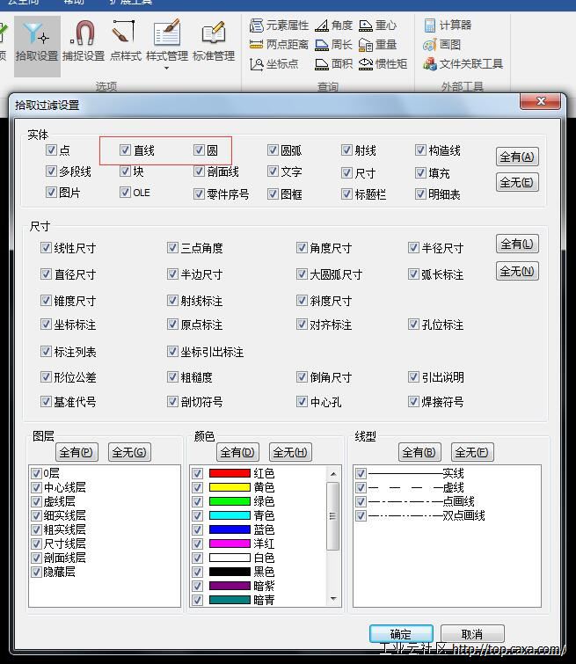Click the 点样式 point style icon
This screenshot has height=664, width=576.
[126, 41]
